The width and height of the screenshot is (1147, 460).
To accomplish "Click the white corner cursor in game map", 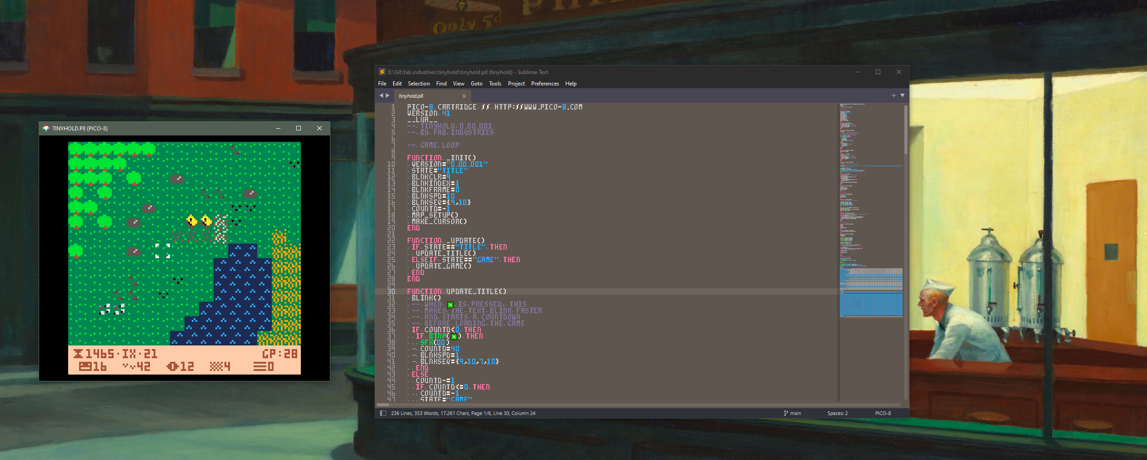I will [x=163, y=251].
